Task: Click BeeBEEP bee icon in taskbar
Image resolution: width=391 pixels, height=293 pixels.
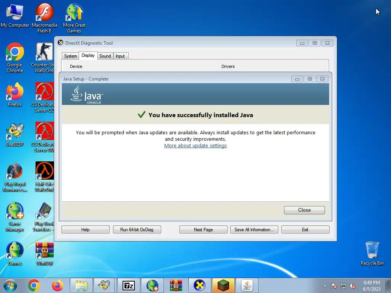Action: (x=105, y=285)
